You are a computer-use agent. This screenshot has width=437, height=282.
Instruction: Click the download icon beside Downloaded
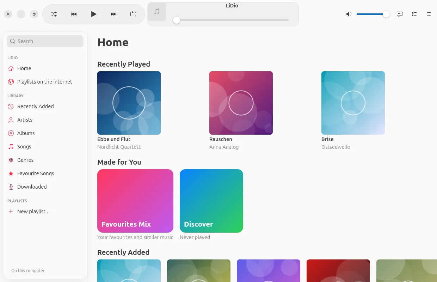click(x=11, y=187)
